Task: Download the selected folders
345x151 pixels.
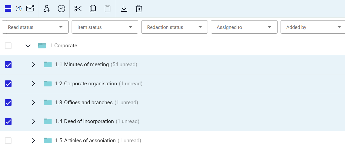Action: (x=124, y=9)
